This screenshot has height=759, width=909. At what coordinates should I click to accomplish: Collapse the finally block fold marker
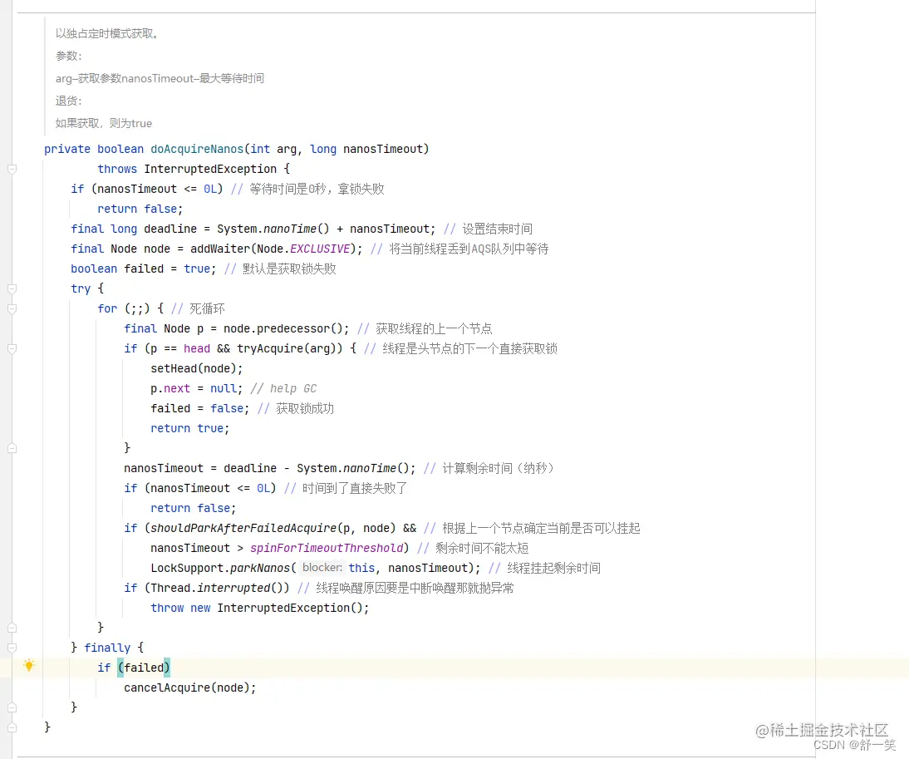[x=12, y=648]
